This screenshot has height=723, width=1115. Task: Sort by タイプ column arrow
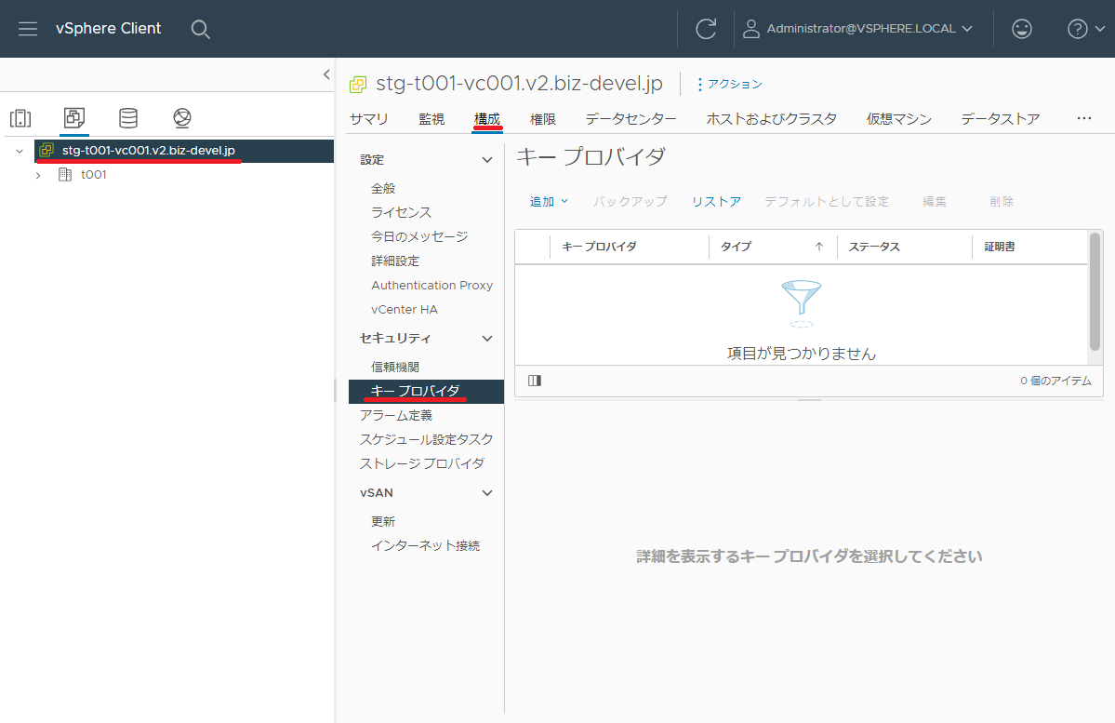819,247
